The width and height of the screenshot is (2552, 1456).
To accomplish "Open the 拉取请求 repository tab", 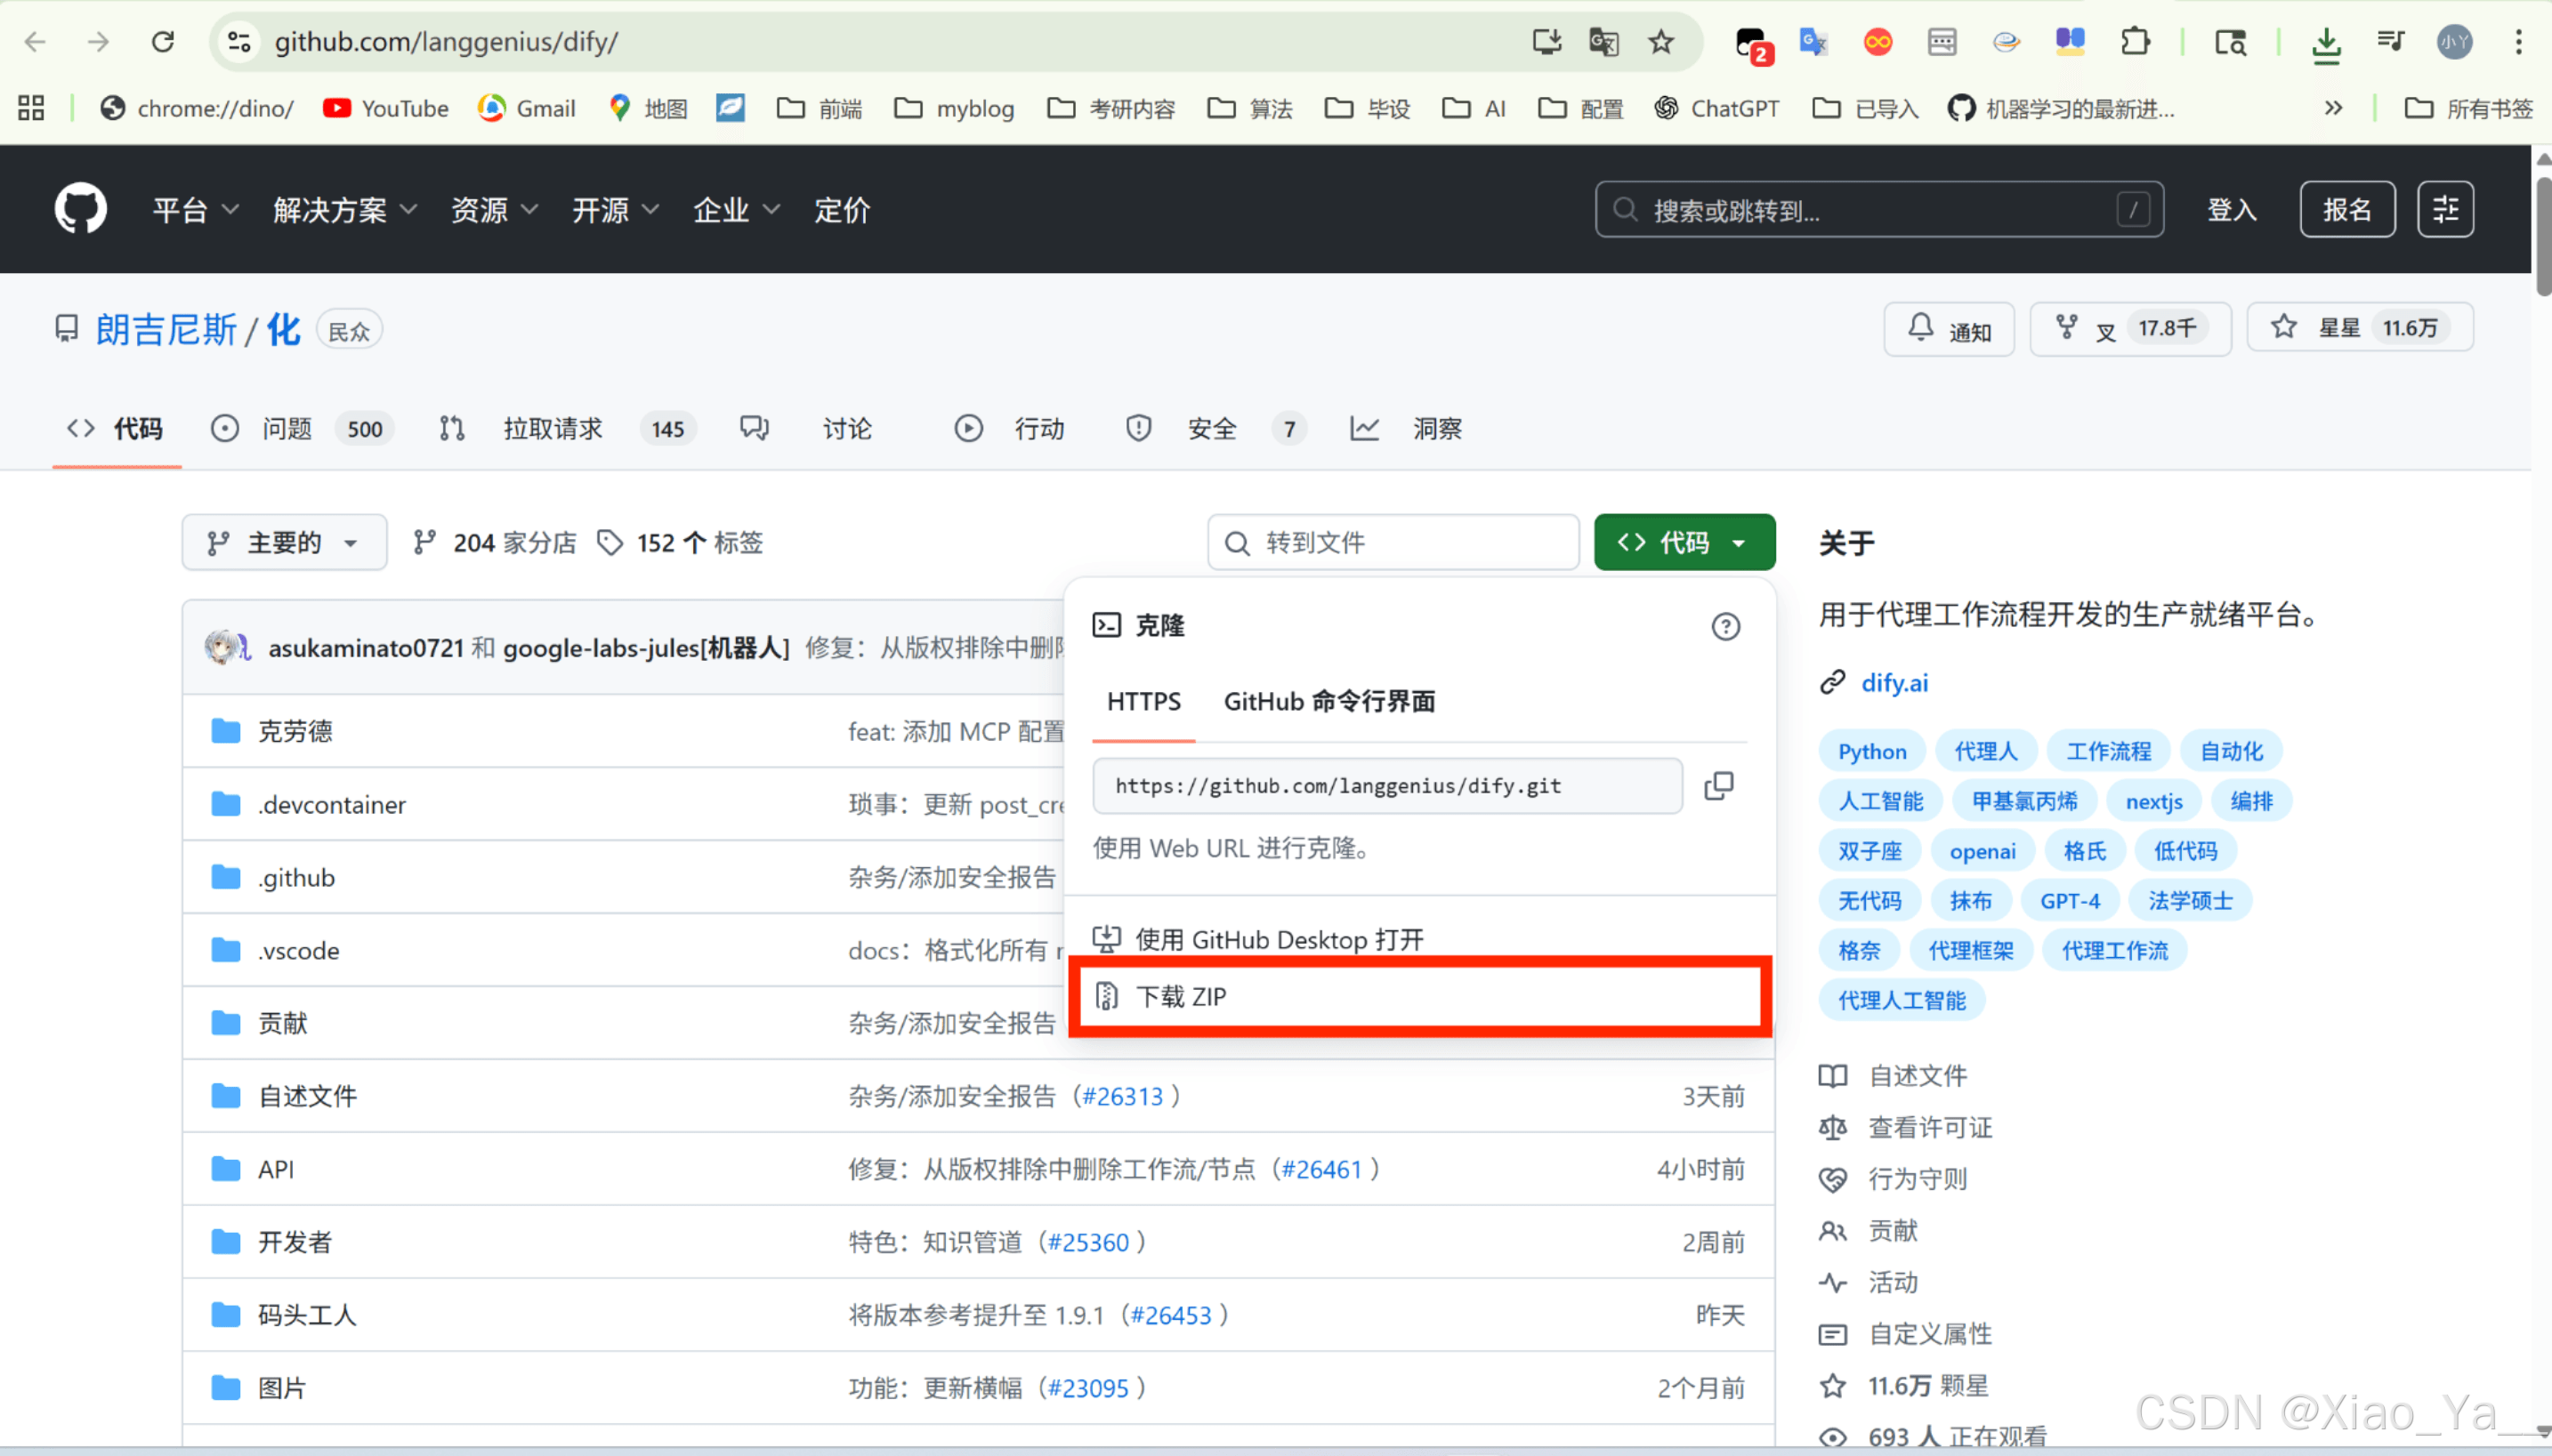I will click(553, 429).
